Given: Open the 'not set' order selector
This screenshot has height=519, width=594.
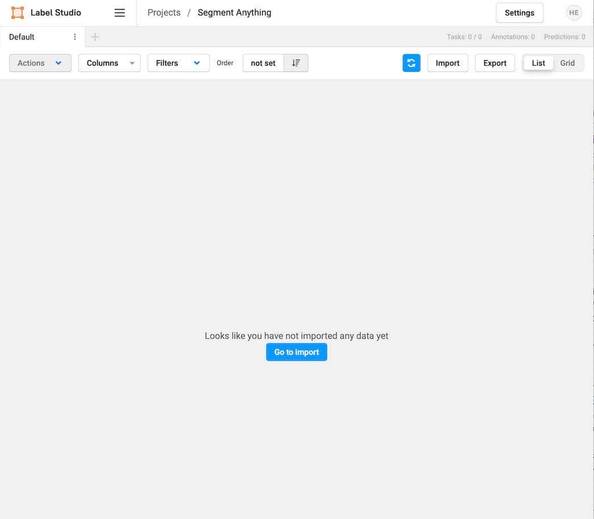Looking at the screenshot, I should pyautogui.click(x=263, y=63).
